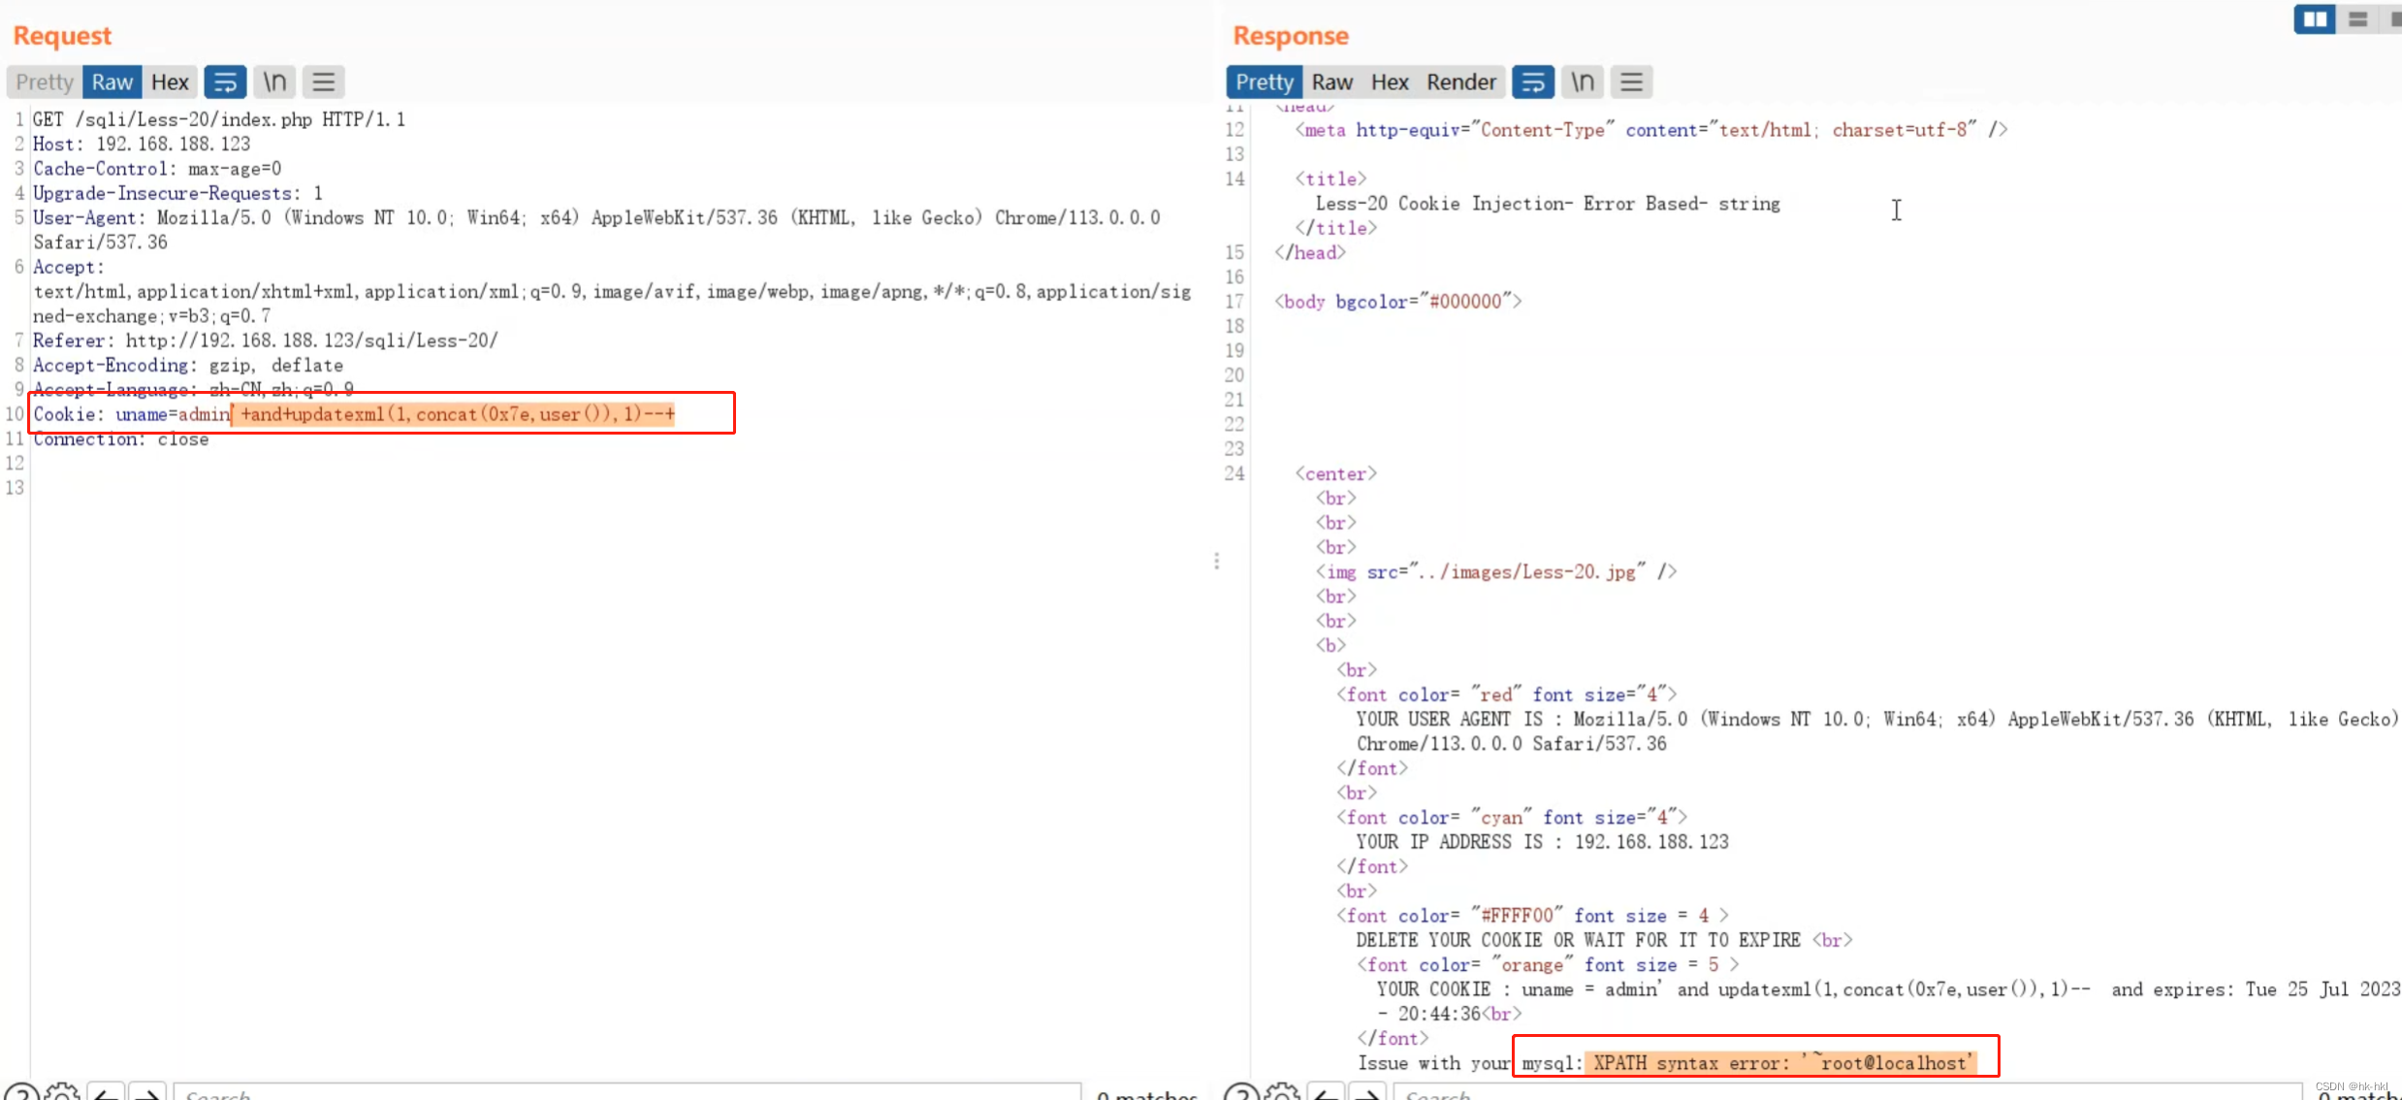Click the 'Upgrade-Insecure-Requests: 1' header
This screenshot has width=2402, height=1100.
tap(177, 193)
